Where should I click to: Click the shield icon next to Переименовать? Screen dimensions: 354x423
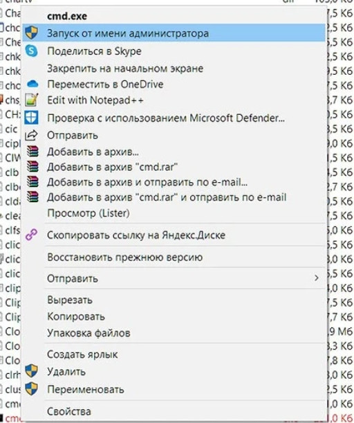[32, 389]
